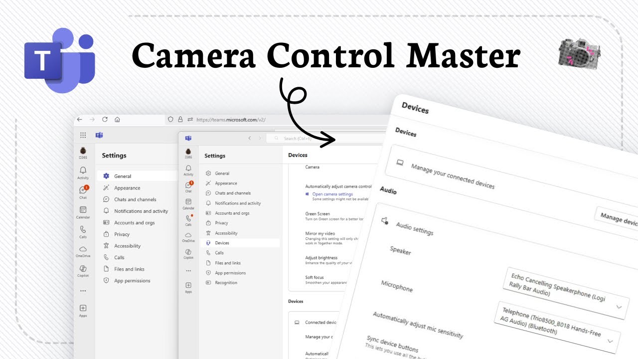This screenshot has width=638, height=359.
Task: Open Chat in the front Teams window rail
Action: 188,186
